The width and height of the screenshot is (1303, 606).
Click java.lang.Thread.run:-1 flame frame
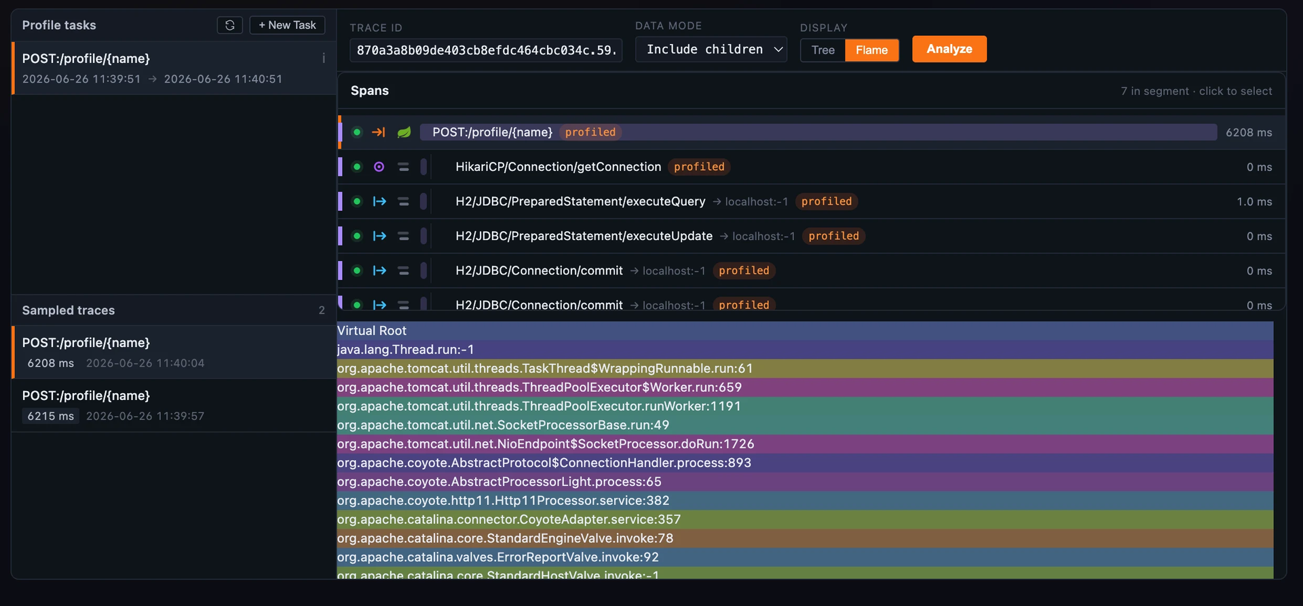pos(805,350)
